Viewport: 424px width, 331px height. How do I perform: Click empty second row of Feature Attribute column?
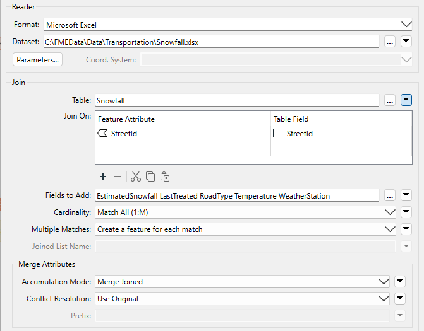point(183,148)
